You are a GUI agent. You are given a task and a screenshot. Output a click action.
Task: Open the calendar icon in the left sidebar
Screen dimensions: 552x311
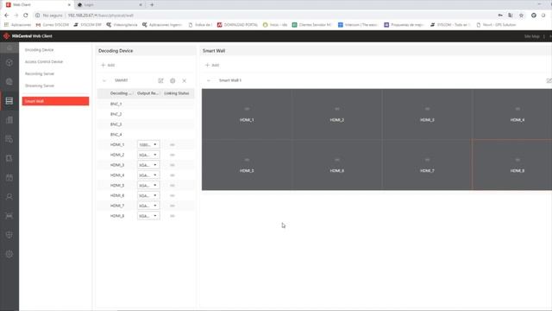pyautogui.click(x=9, y=177)
